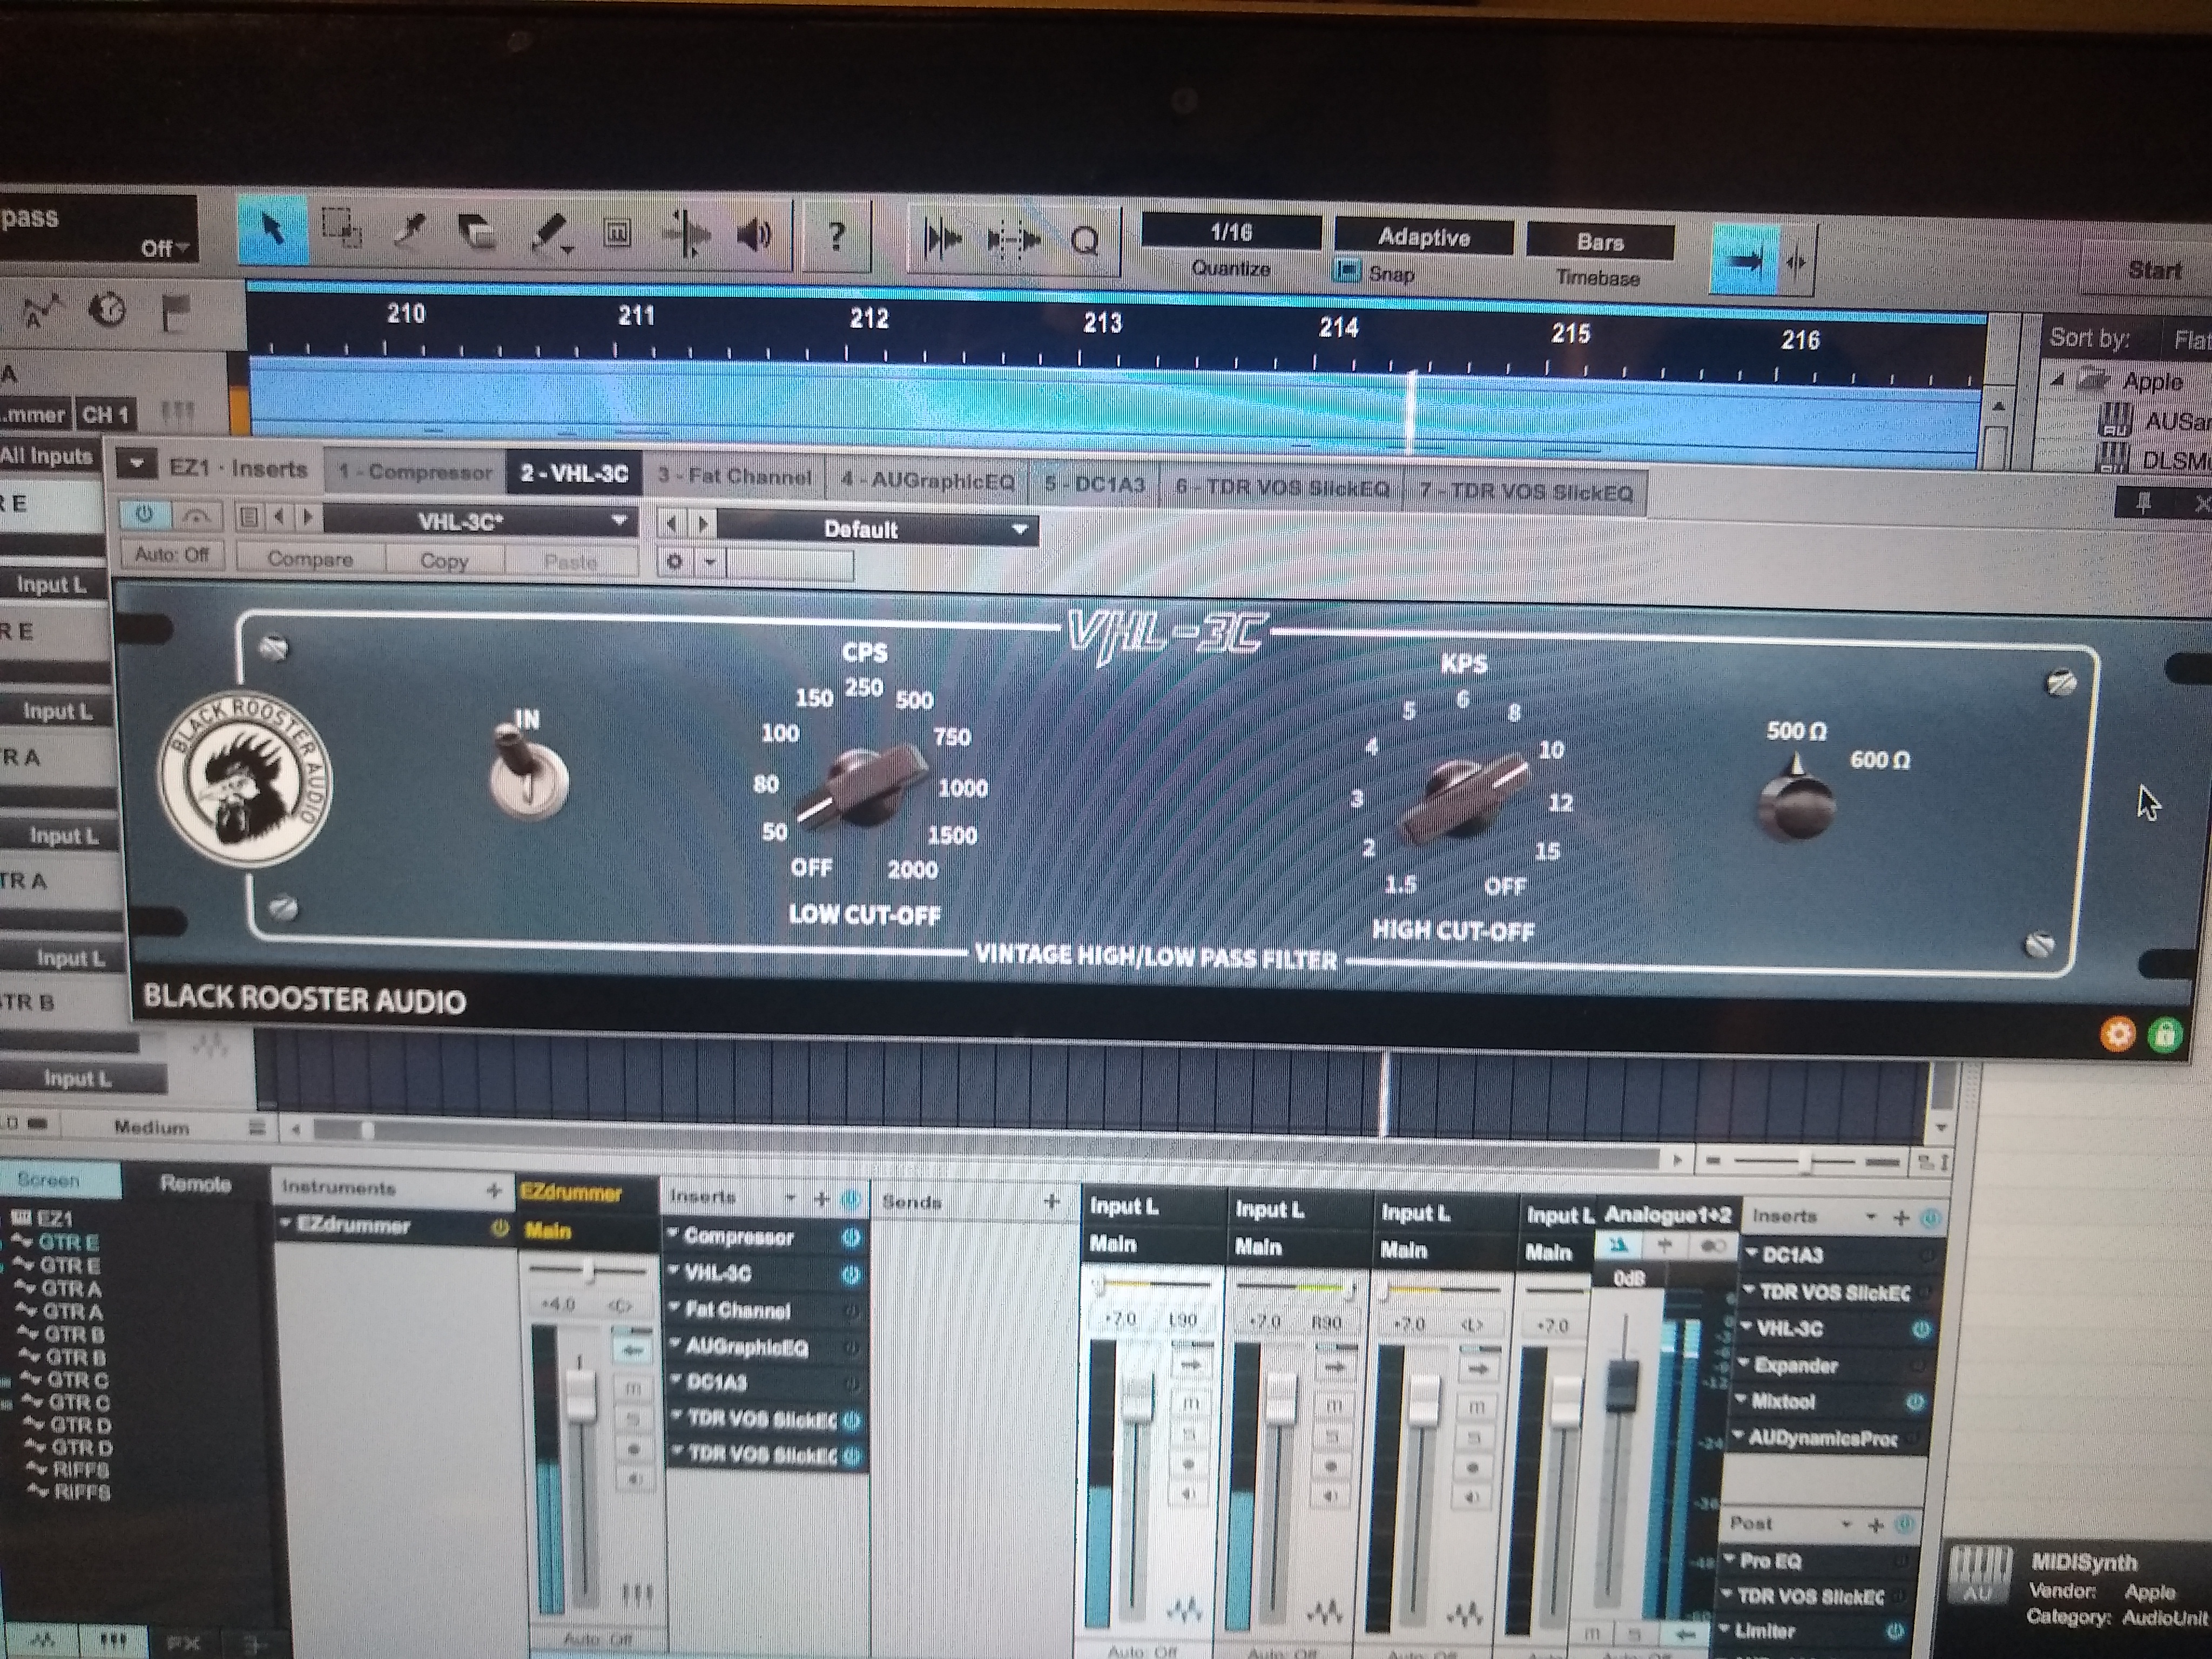Viewport: 2212px width, 1659px height.
Task: Switch to 5 - DC1A3 tab
Action: point(1094,484)
